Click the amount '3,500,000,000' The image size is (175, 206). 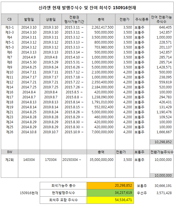[102, 37]
